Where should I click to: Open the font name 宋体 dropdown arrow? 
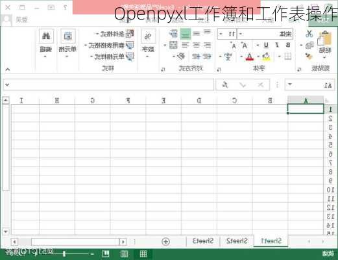pos(241,34)
